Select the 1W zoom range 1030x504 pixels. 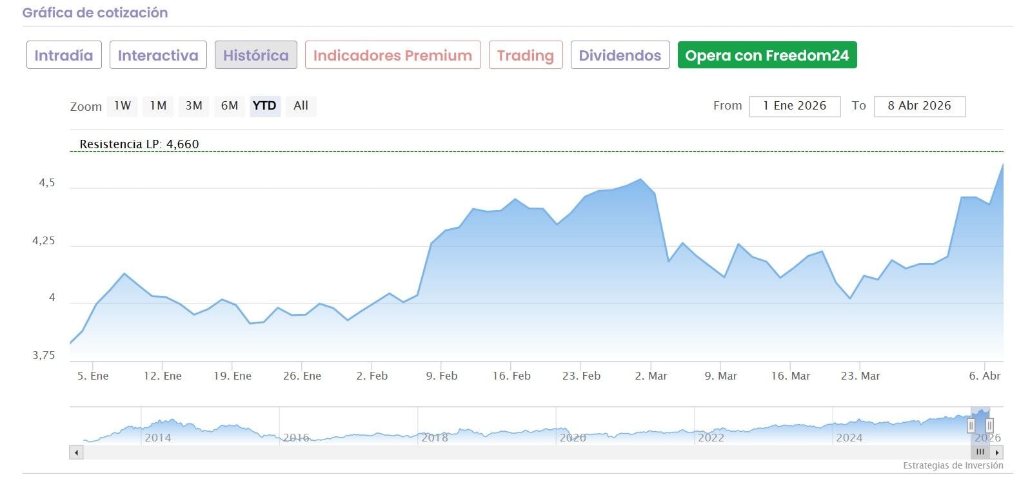(123, 106)
